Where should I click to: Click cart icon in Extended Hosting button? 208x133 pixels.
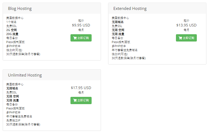pos(180,38)
